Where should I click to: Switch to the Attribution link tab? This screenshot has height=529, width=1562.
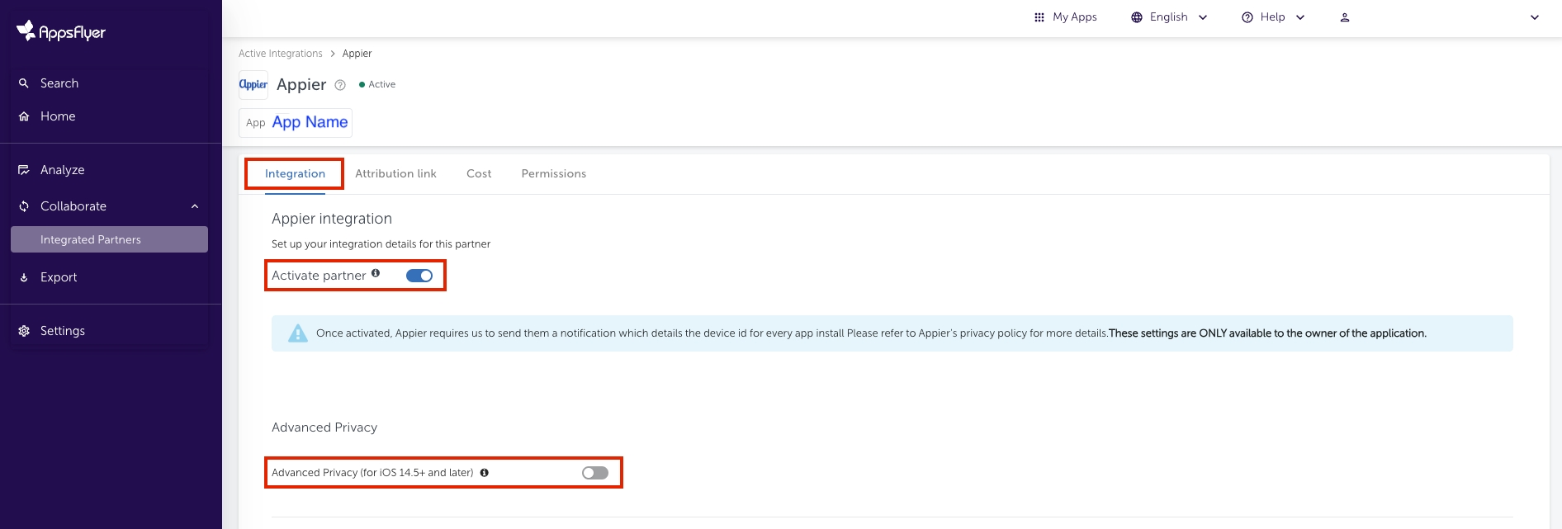click(x=395, y=174)
